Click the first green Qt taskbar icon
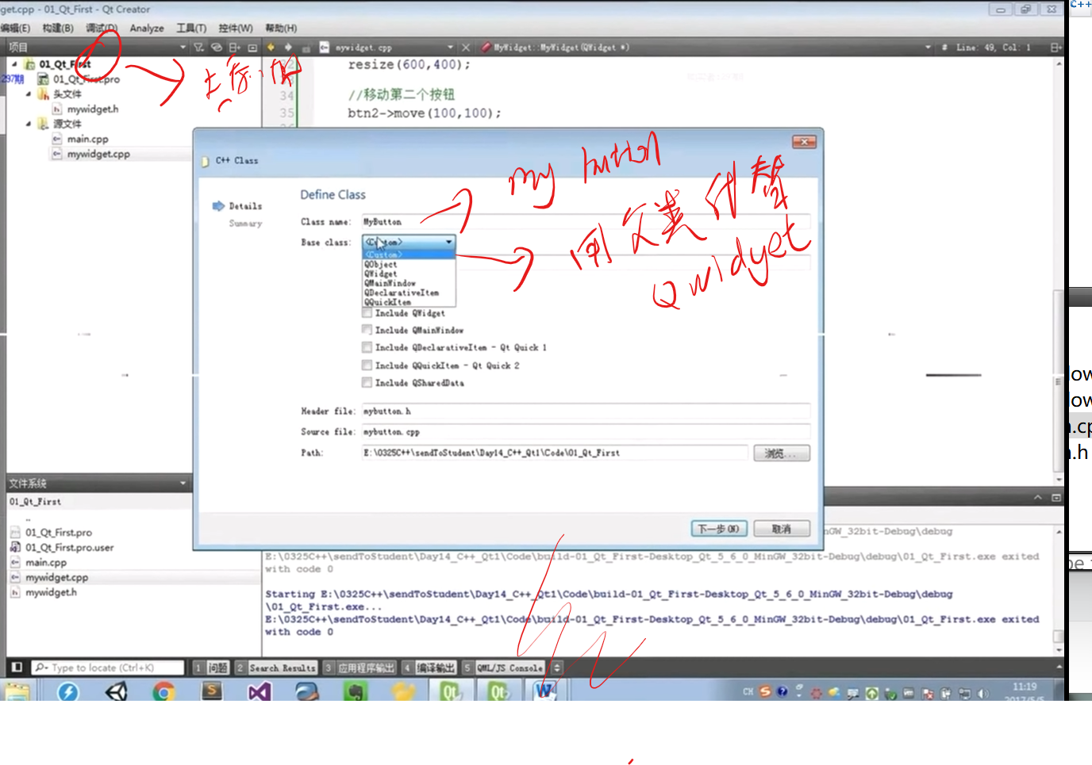Image resolution: width=1092 pixels, height=765 pixels. pos(451,692)
